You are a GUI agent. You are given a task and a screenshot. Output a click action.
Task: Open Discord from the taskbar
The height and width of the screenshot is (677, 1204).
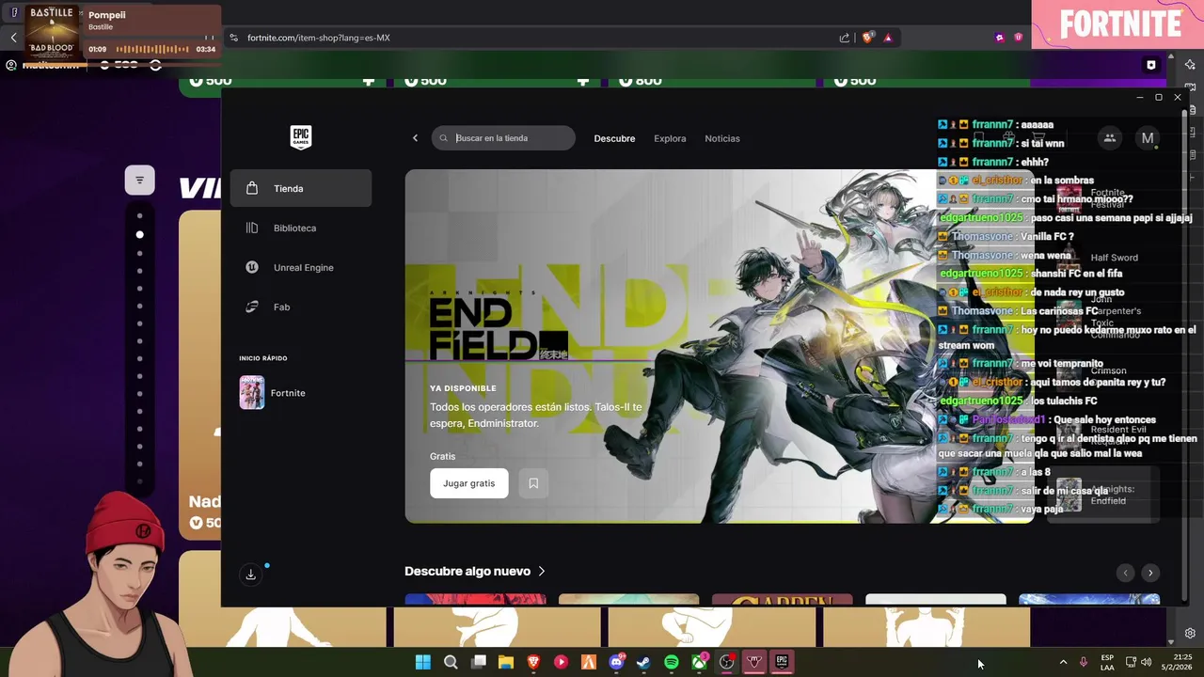[x=616, y=662]
